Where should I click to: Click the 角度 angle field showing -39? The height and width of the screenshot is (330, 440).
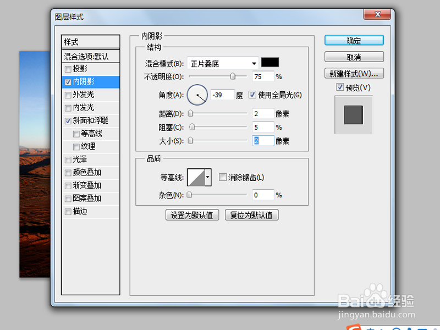[222, 95]
